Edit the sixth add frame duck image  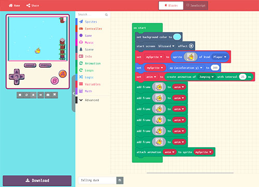pyautogui.click(x=159, y=142)
